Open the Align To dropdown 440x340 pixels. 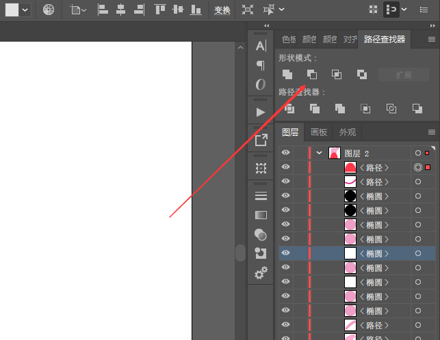[x=78, y=10]
